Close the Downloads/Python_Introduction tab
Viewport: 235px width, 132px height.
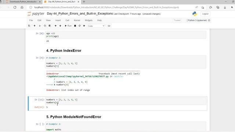tap(40, 1)
